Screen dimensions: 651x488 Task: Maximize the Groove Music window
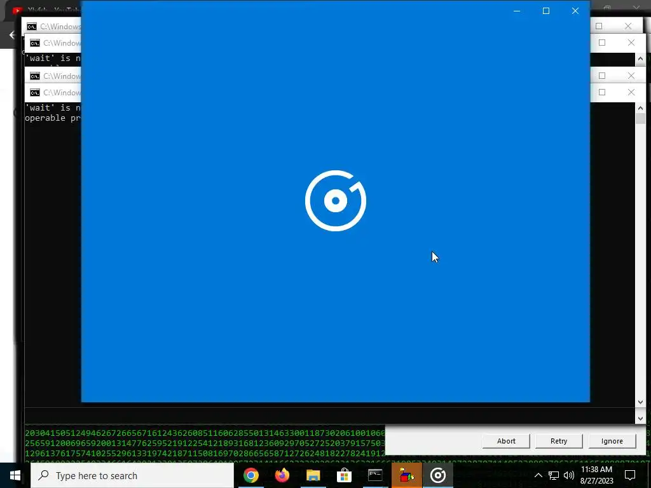click(546, 11)
